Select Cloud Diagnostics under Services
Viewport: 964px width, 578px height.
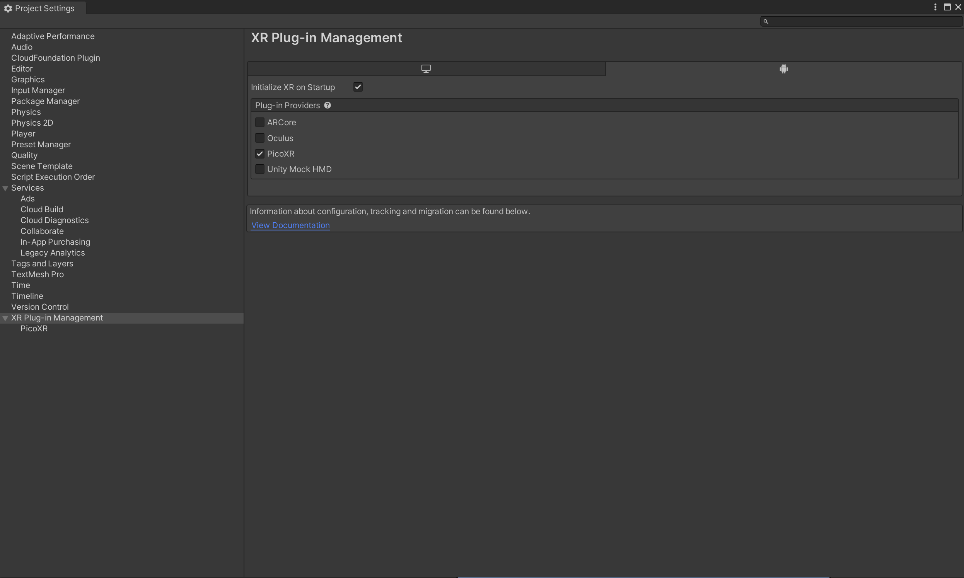point(55,220)
